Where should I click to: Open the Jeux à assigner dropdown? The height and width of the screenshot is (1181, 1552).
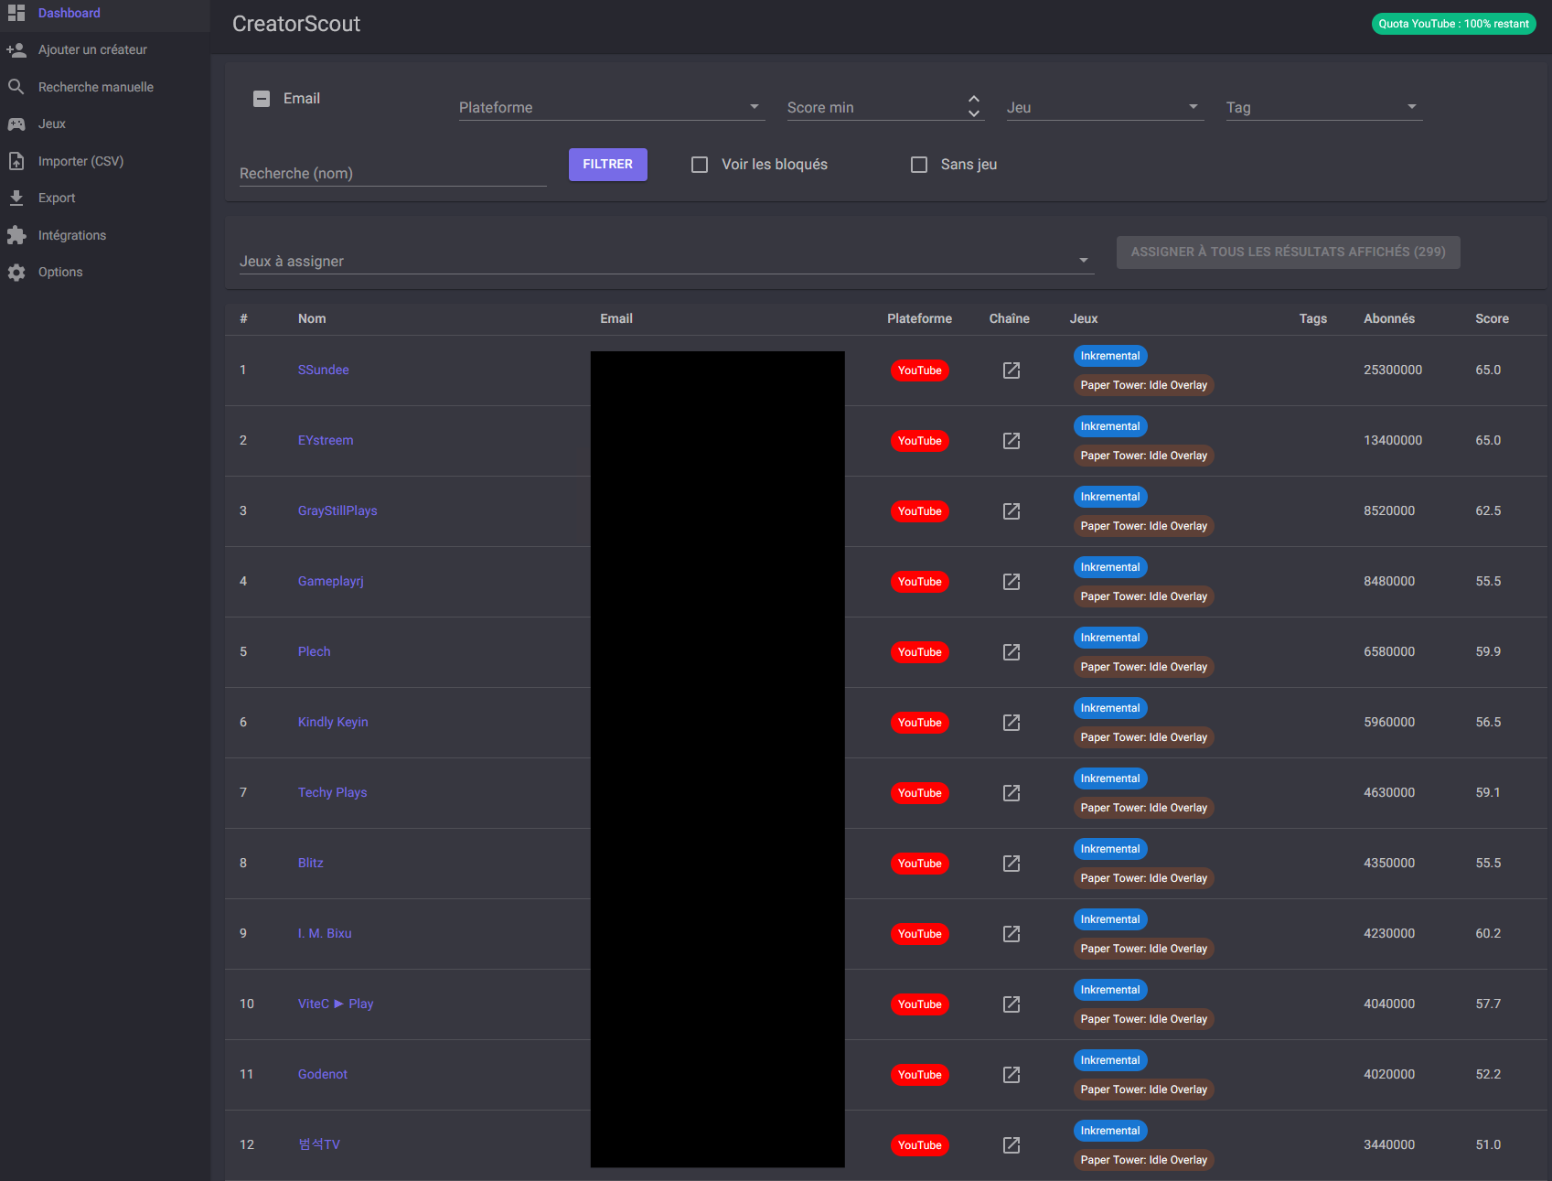click(x=667, y=261)
